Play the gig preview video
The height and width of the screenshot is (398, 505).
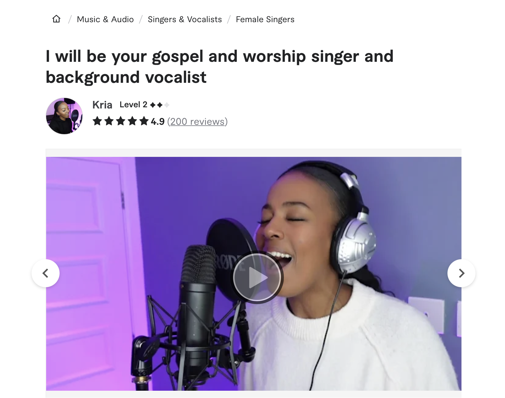click(x=257, y=277)
